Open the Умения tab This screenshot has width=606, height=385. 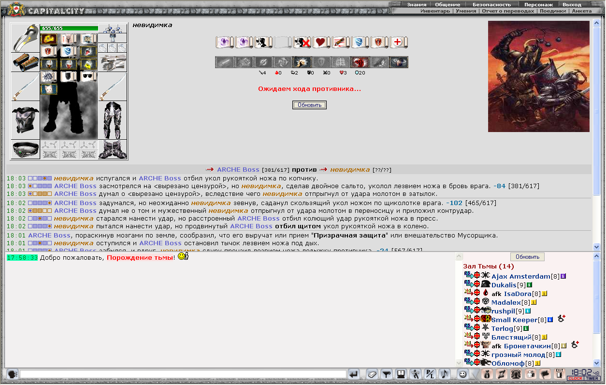pyautogui.click(x=466, y=11)
